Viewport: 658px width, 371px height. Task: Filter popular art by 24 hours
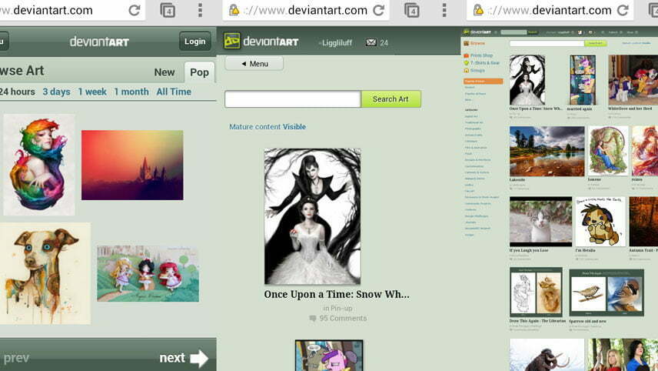click(17, 92)
